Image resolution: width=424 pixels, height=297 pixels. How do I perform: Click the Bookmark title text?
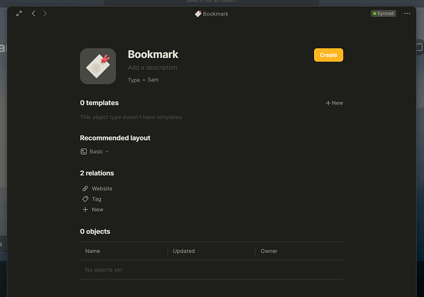point(153,54)
